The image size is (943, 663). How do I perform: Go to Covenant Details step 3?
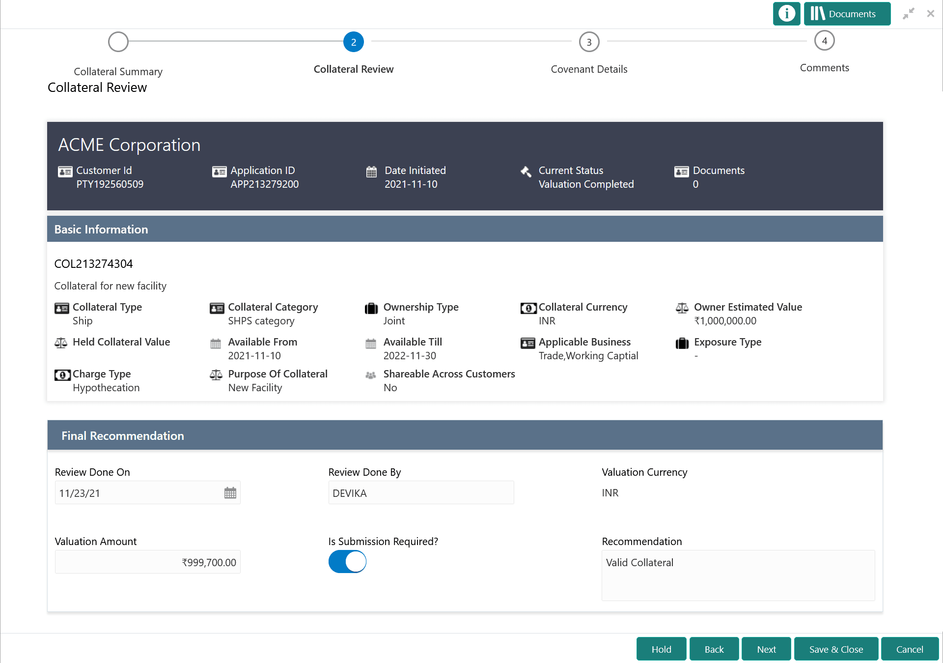pos(589,42)
